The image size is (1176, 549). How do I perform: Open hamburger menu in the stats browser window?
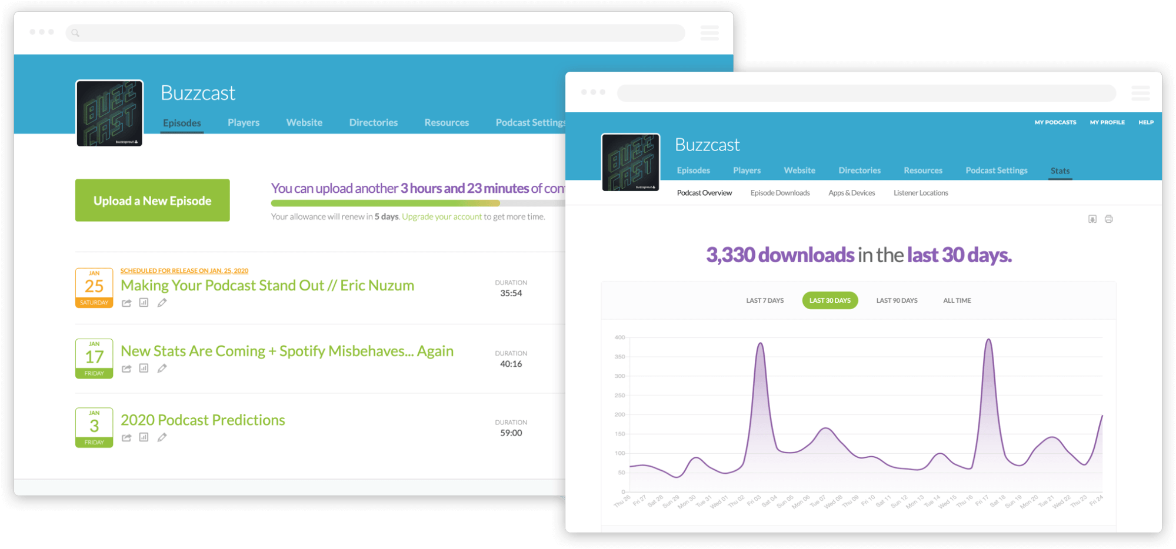(1141, 93)
